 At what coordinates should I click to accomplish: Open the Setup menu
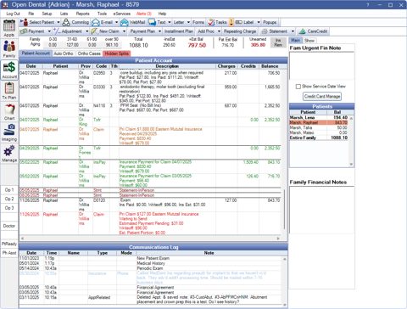tap(47, 14)
